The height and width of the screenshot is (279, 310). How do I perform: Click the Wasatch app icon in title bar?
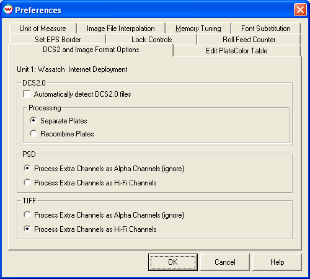pos(8,10)
